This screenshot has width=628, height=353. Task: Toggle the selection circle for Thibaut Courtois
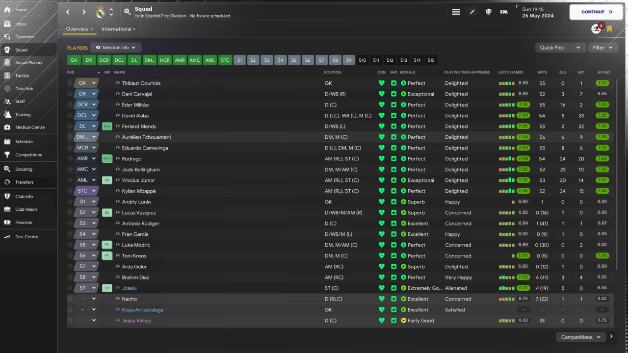70,83
